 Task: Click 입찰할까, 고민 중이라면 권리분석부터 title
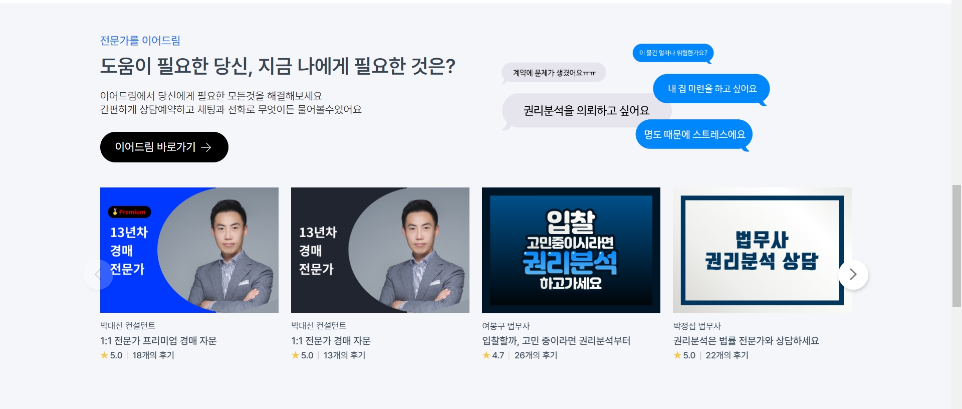(x=556, y=341)
